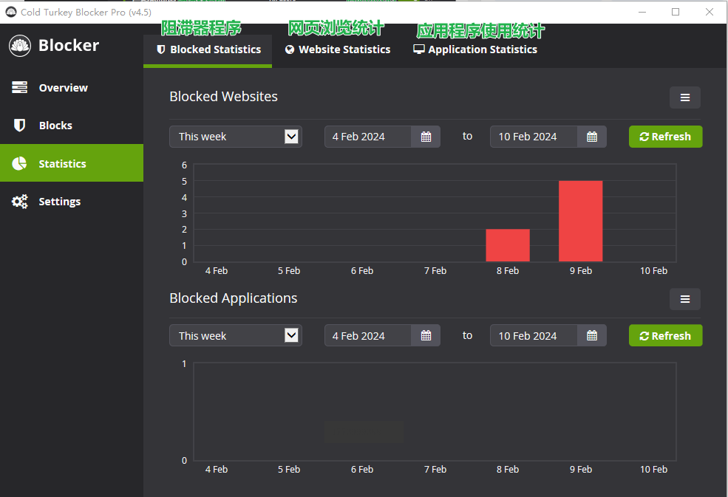Expand the Blocked Applications 'This week' dropdown
This screenshot has height=497, width=728.
(235, 336)
